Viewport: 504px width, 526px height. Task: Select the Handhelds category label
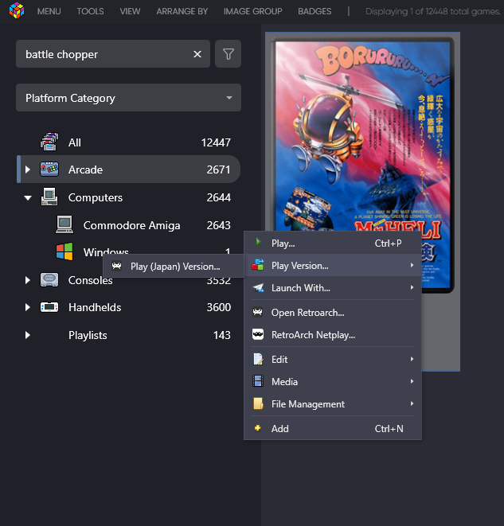pos(95,307)
